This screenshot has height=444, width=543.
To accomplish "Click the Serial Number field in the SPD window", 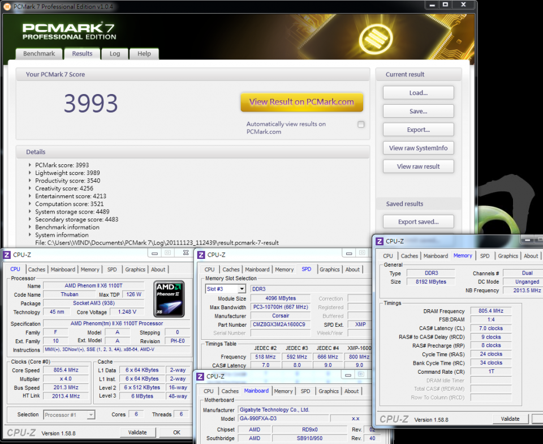I will [x=281, y=334].
